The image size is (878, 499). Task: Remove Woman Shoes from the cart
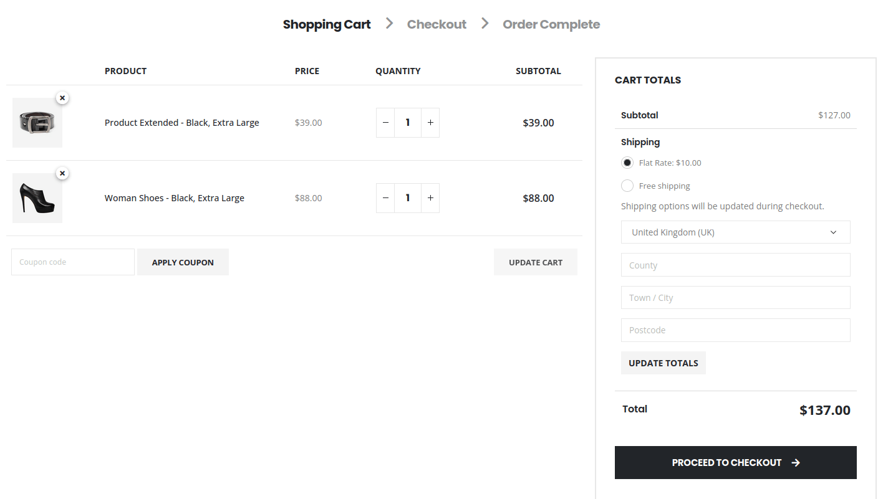[62, 173]
